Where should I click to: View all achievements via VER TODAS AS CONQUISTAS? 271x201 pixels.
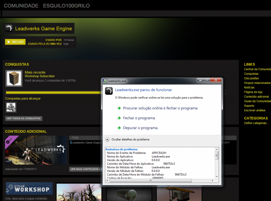click(x=24, y=118)
